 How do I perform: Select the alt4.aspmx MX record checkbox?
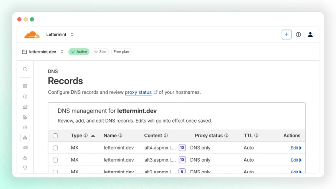55,148
